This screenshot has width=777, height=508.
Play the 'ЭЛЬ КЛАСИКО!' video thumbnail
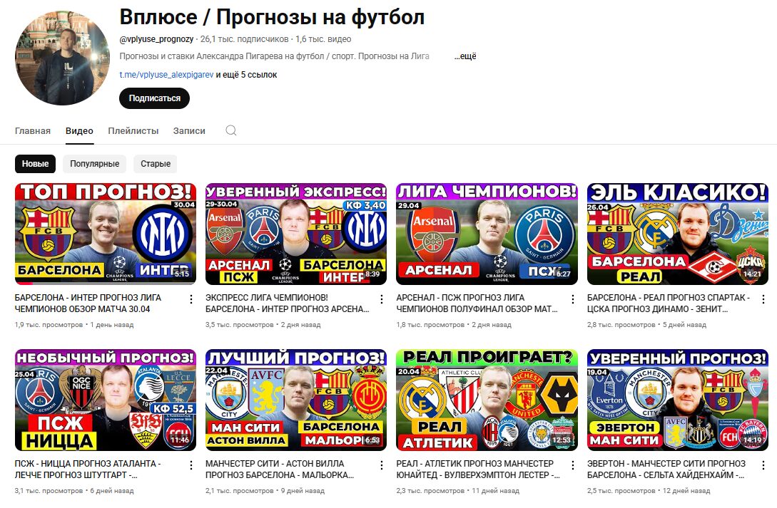pos(678,234)
